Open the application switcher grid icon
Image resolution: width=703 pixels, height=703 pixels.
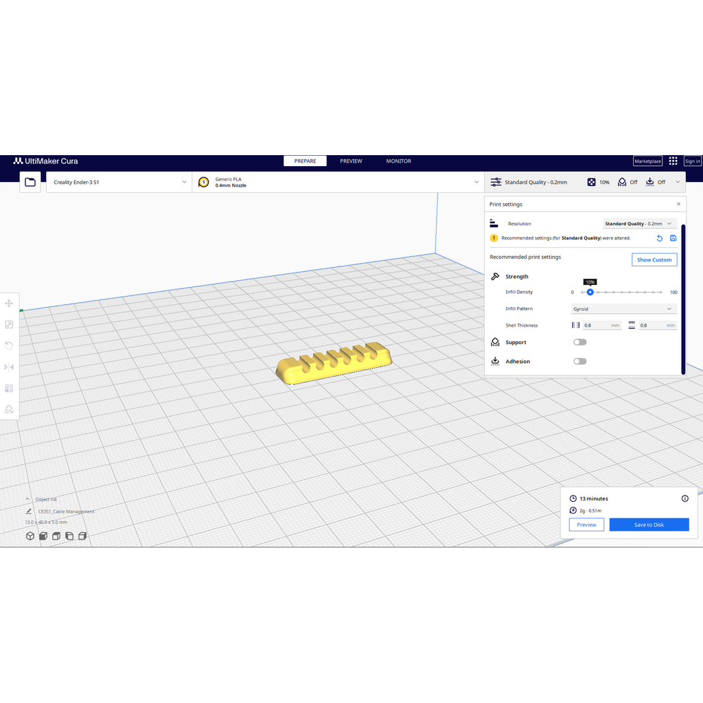click(x=673, y=161)
